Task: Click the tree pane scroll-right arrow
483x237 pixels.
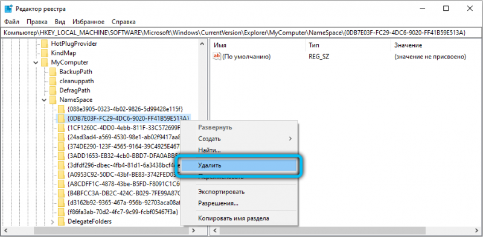Action: click(x=193, y=230)
